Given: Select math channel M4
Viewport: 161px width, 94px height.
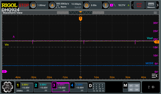Looking at the screenshot, I should [x=137, y=89].
